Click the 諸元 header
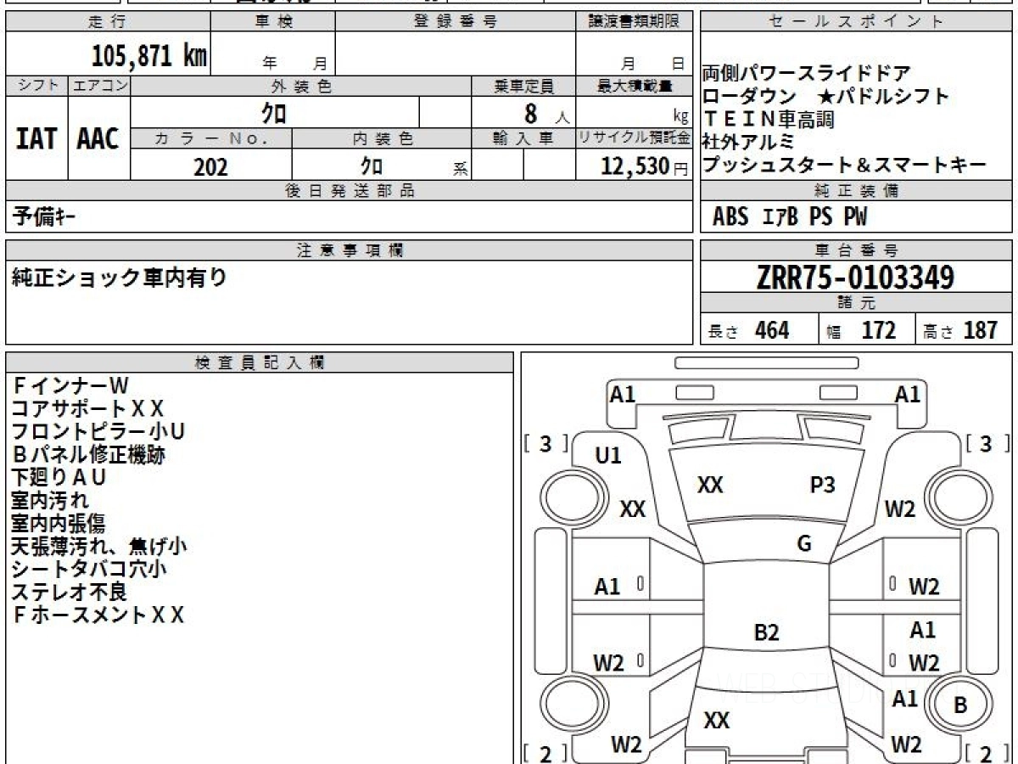 pos(857,303)
